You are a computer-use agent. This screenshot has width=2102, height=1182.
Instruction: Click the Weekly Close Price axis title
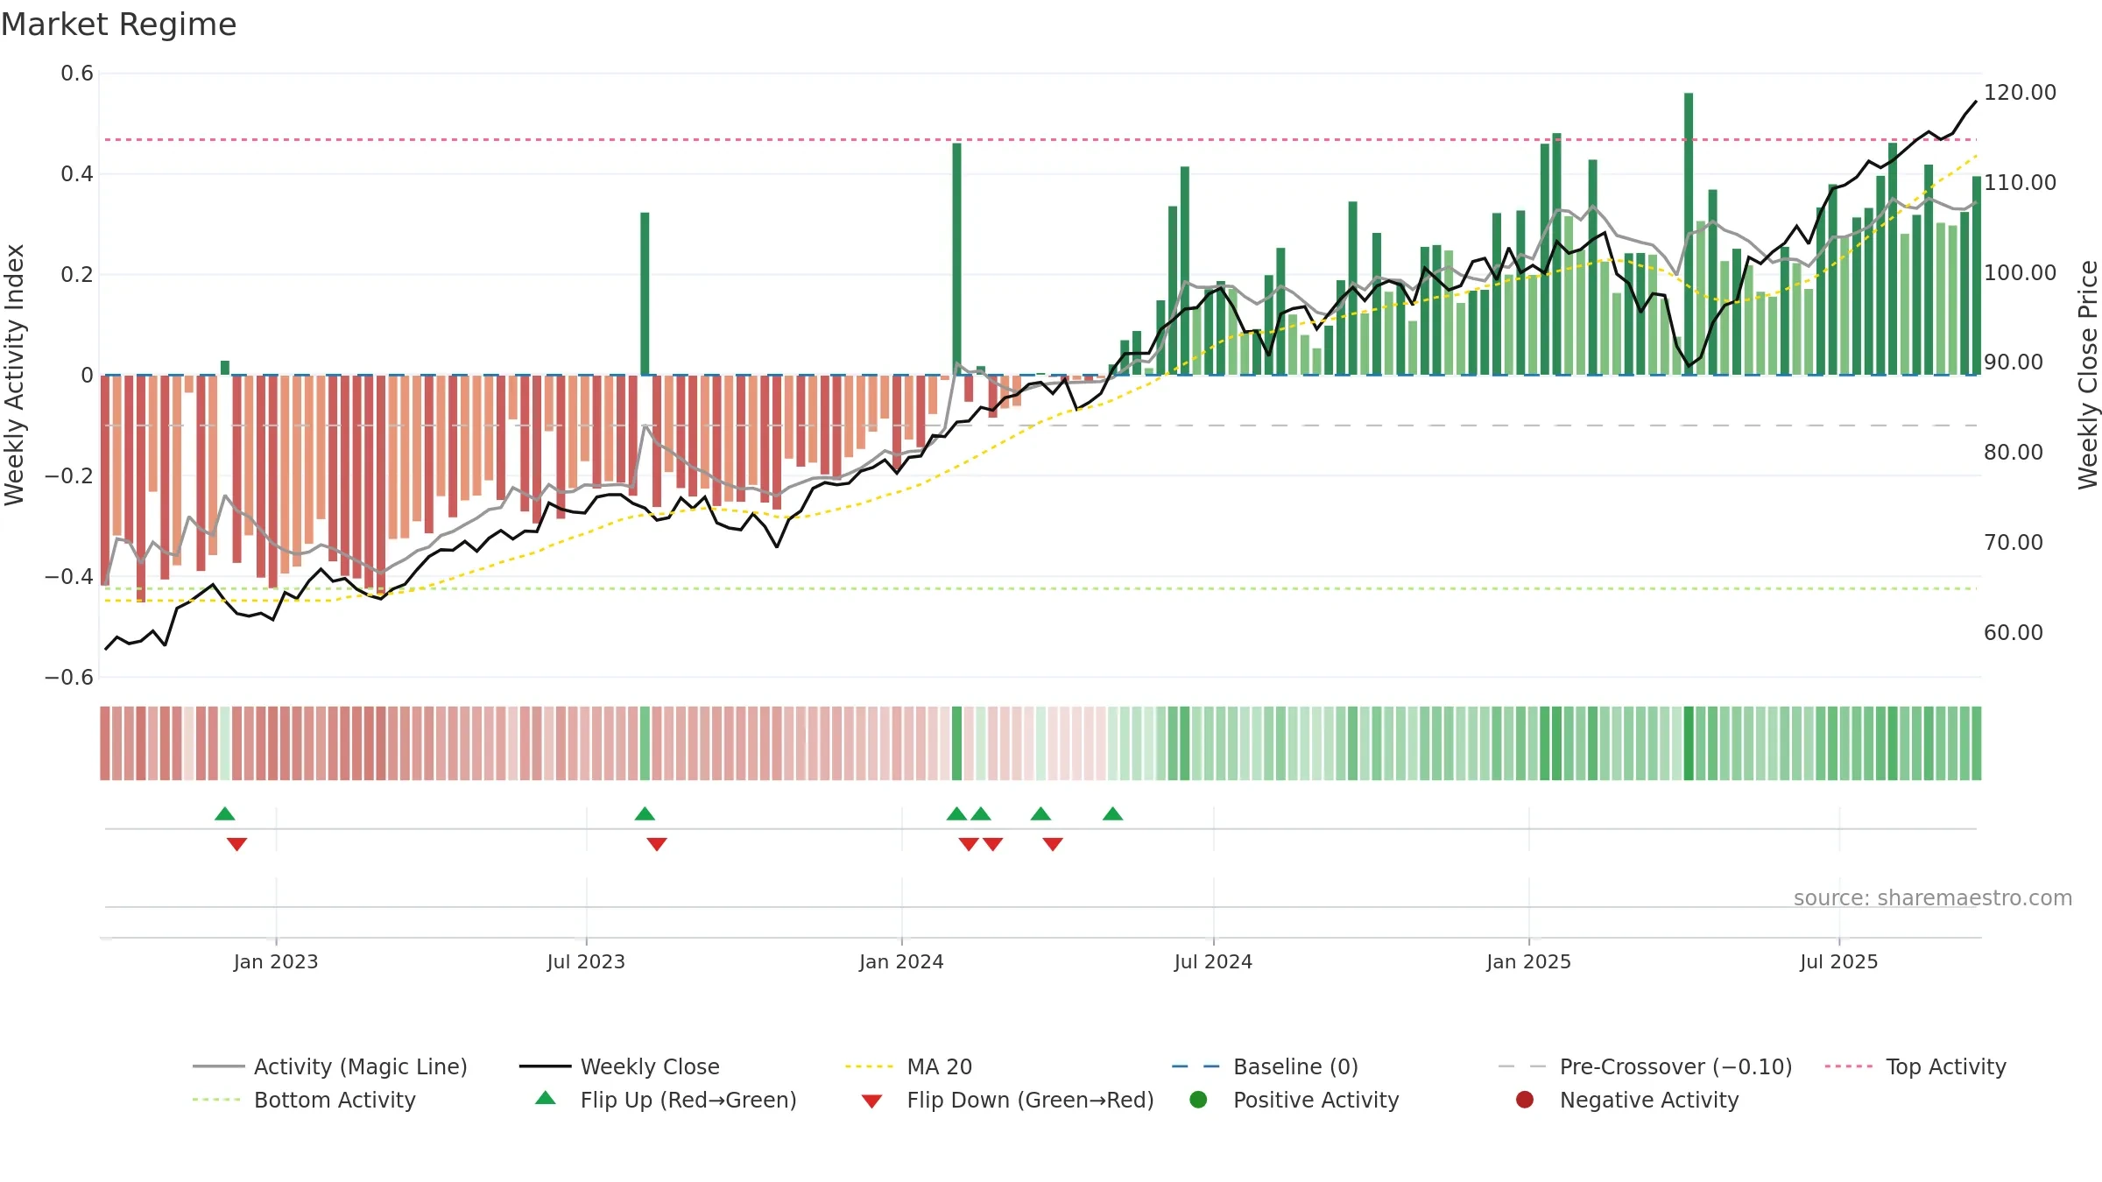tap(2089, 375)
